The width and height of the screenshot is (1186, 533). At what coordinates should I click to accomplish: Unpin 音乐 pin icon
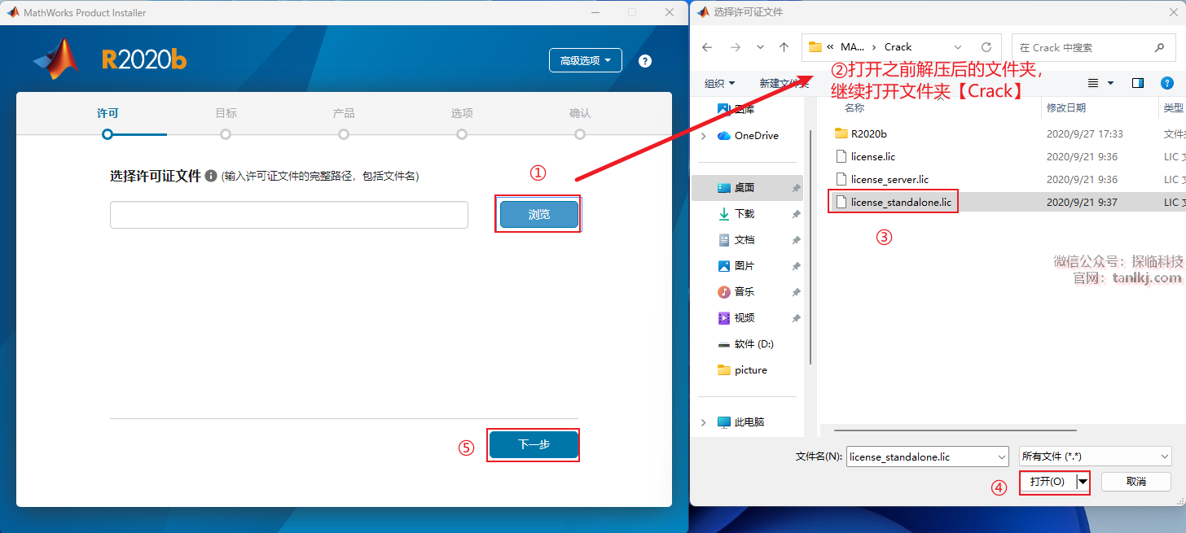click(796, 292)
